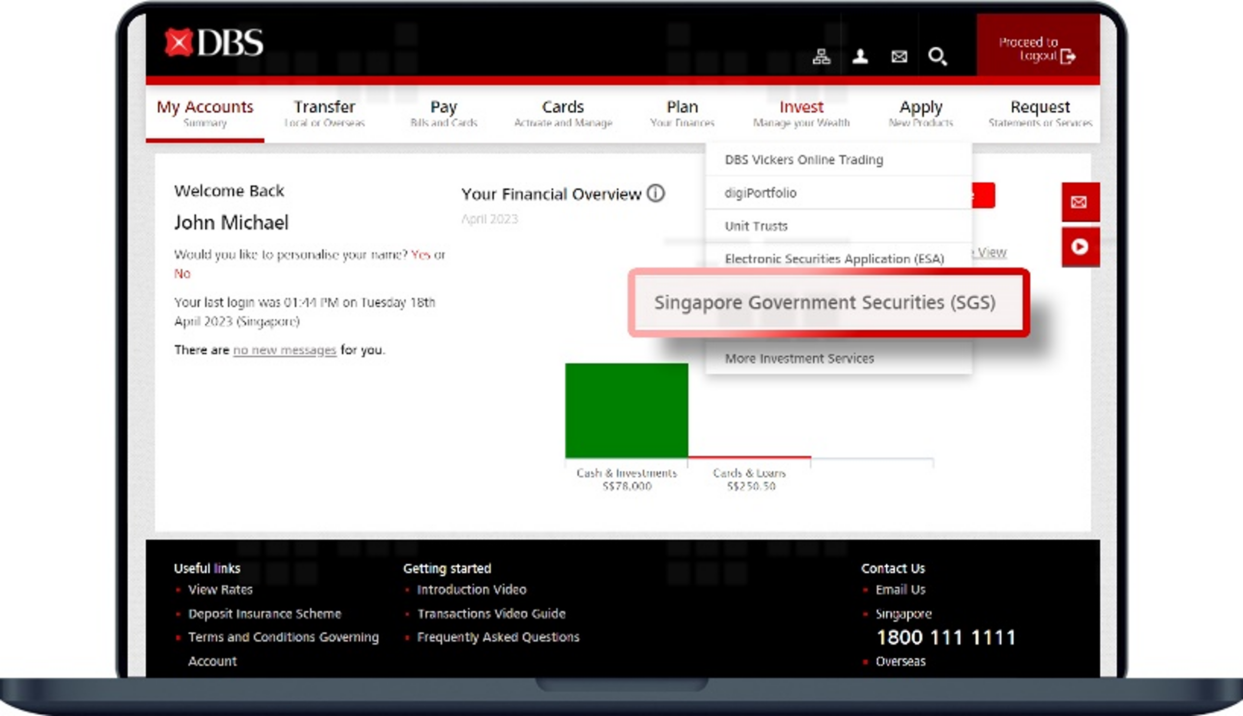Choose Unit Trusts option

click(839, 226)
